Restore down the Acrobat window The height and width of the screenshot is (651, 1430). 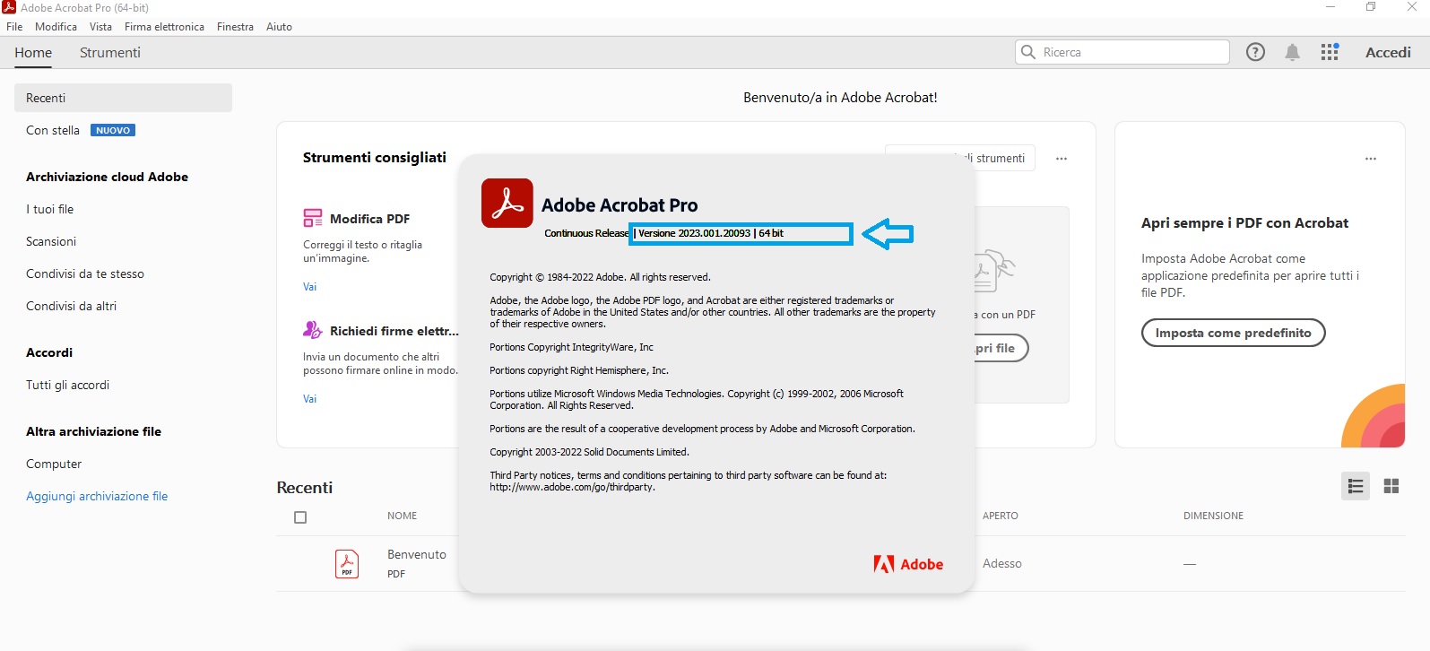1371,7
